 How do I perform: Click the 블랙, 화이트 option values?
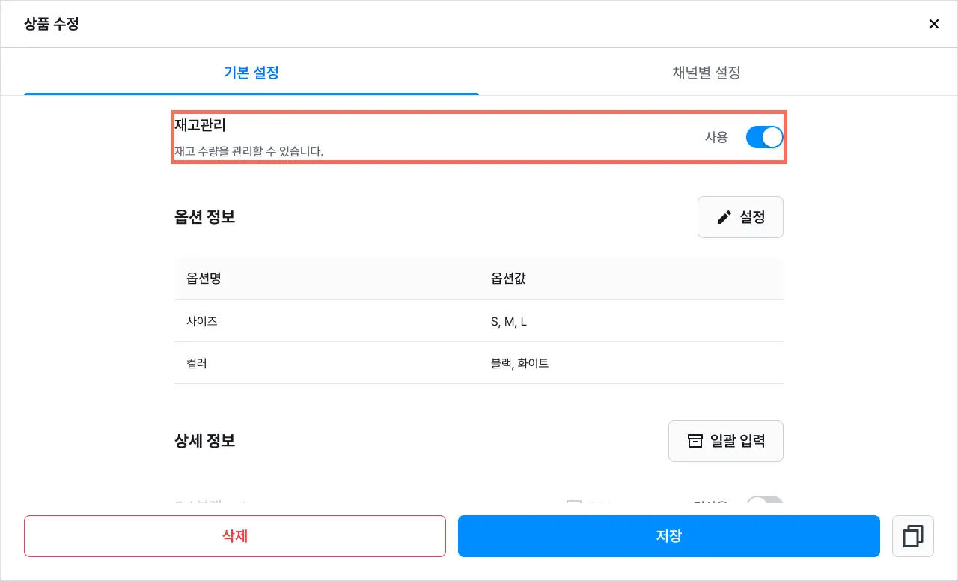[x=519, y=363]
